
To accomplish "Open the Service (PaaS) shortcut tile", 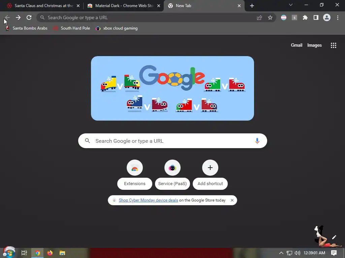I will (172, 175).
